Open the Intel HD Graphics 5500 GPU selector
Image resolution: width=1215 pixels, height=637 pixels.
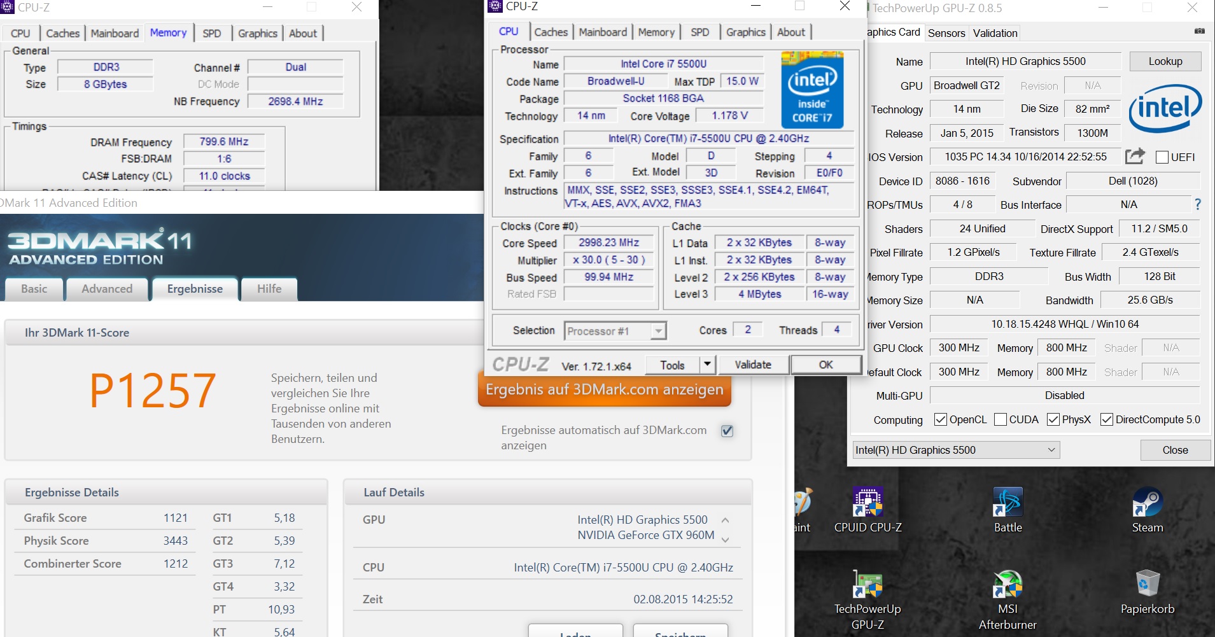click(955, 450)
